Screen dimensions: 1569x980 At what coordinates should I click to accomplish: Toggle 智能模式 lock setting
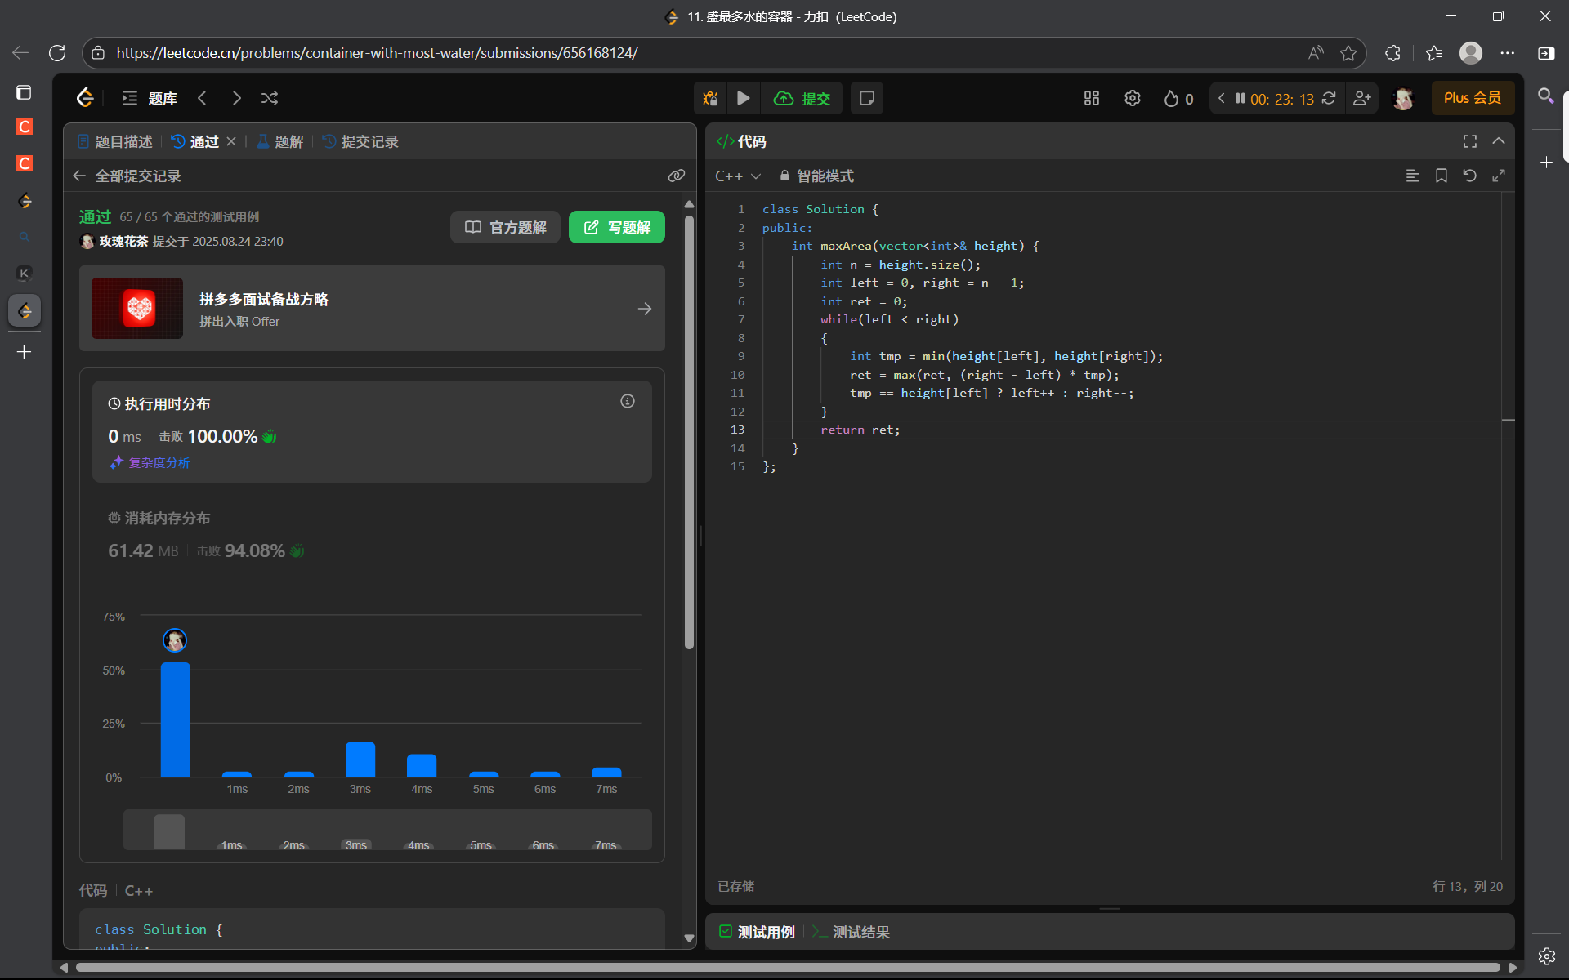816,176
